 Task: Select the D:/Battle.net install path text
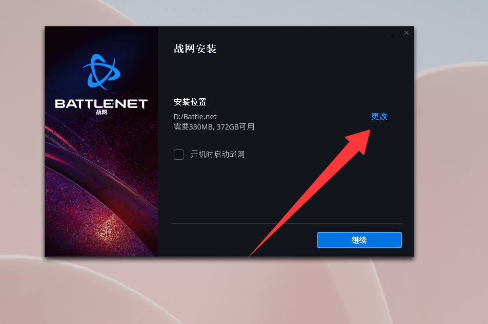[x=195, y=117]
